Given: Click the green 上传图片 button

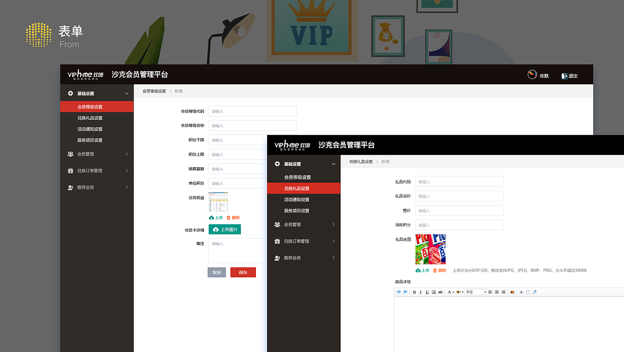Looking at the screenshot, I should coord(225,229).
